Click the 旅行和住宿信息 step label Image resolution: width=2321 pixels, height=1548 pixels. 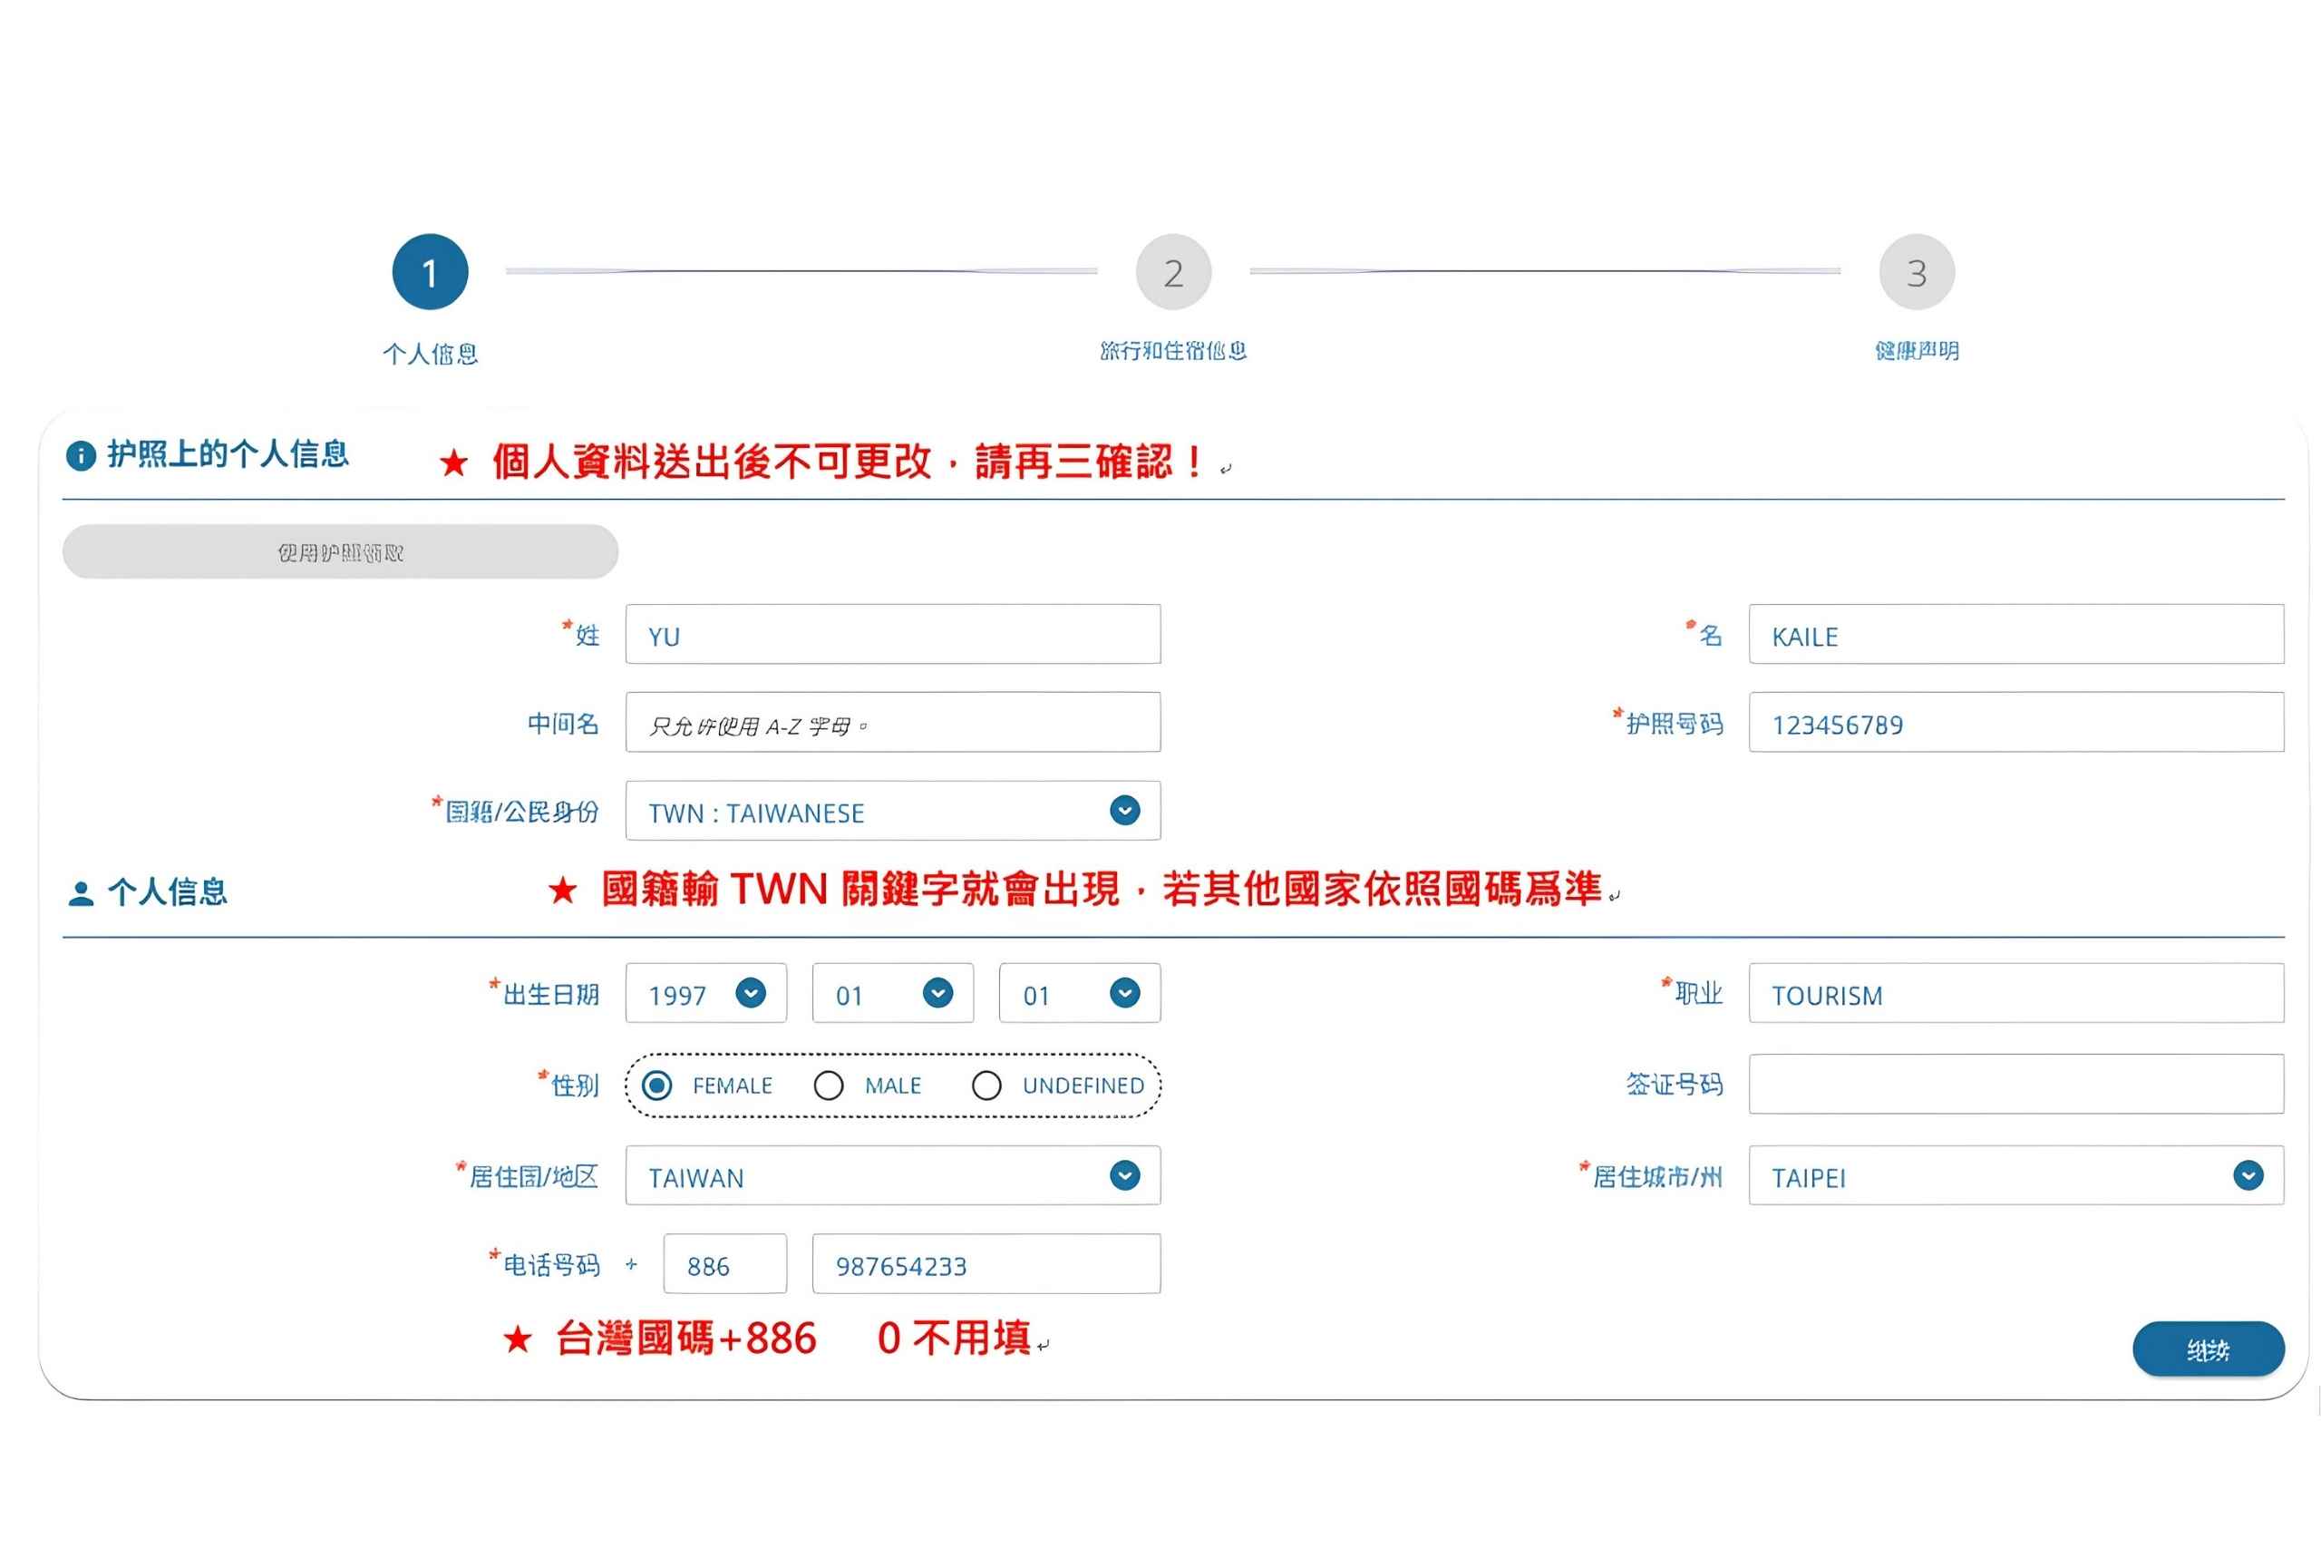pos(1173,350)
